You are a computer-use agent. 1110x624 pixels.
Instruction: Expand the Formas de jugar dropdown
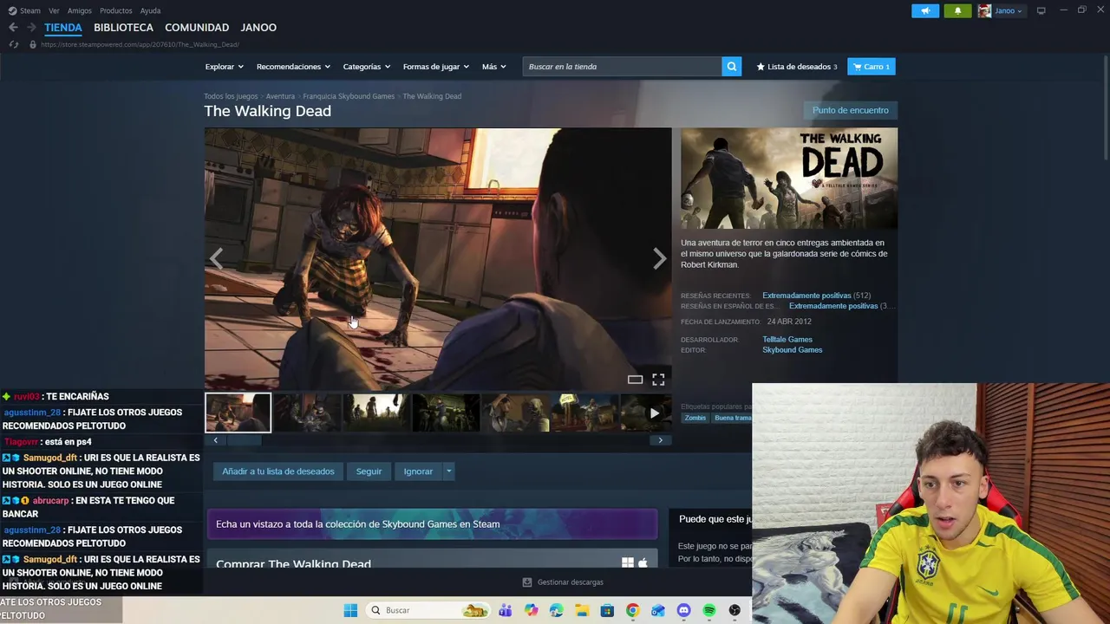[435, 67]
